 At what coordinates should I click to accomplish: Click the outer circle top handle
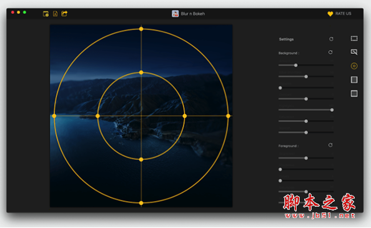141,29
